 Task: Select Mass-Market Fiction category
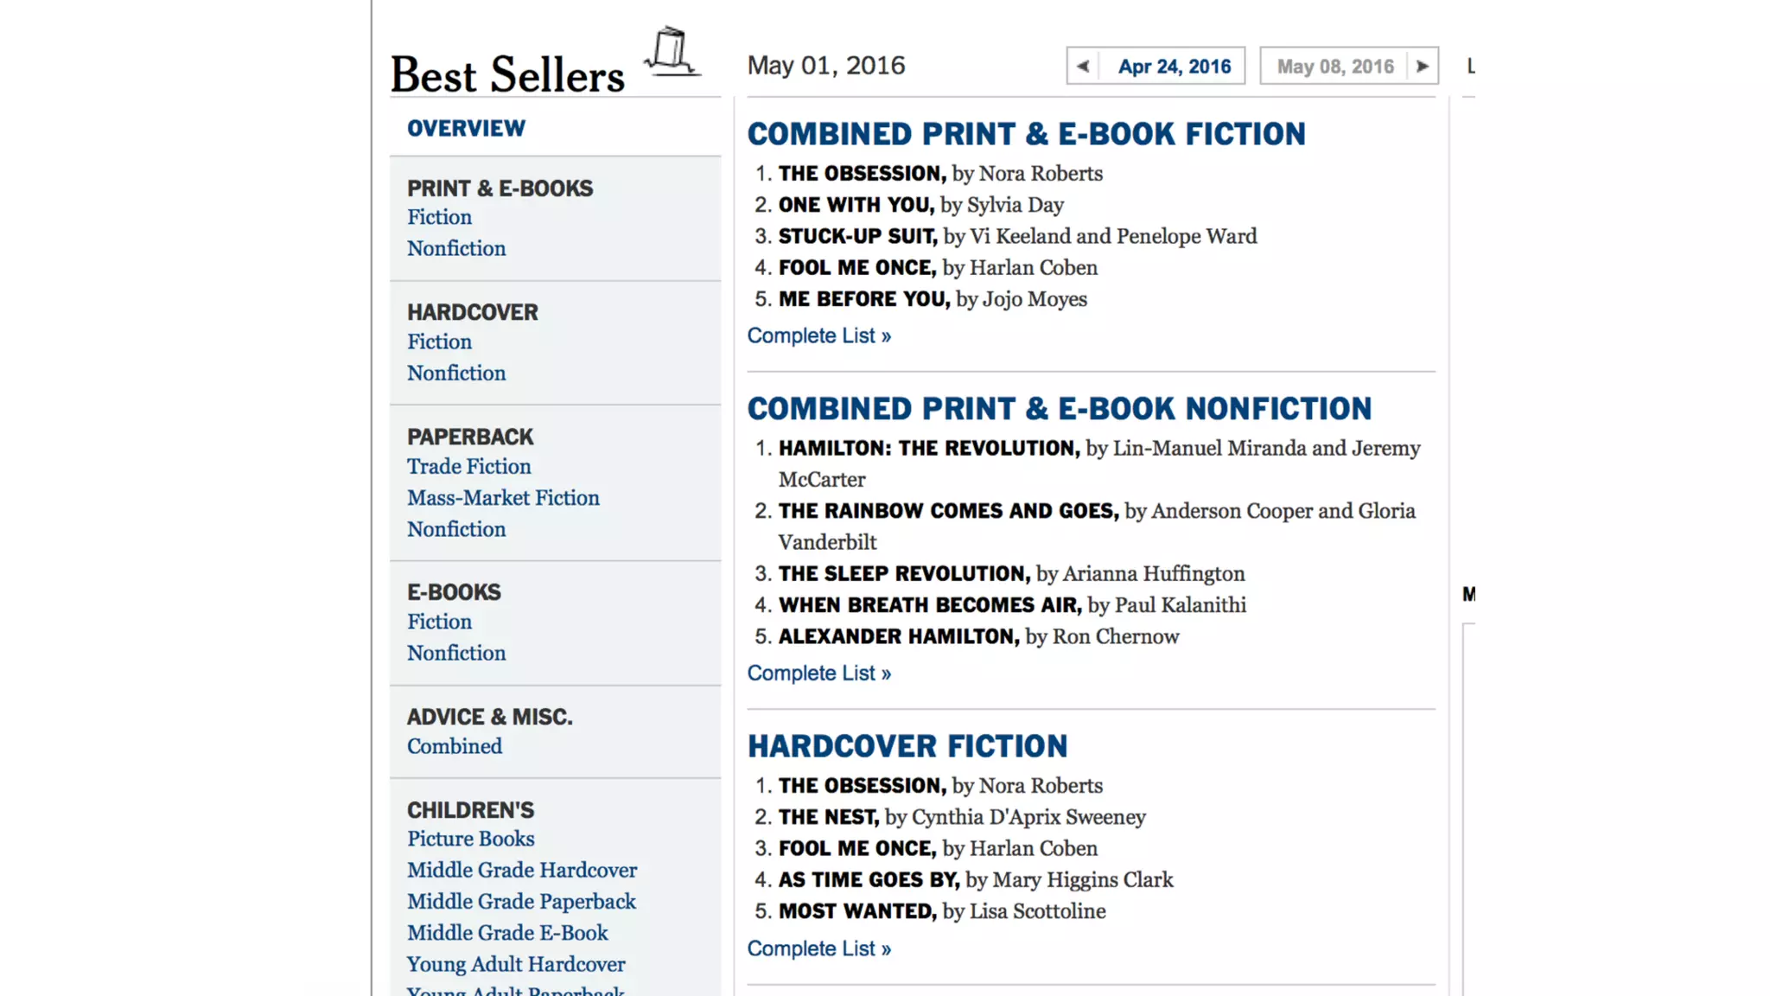click(503, 498)
